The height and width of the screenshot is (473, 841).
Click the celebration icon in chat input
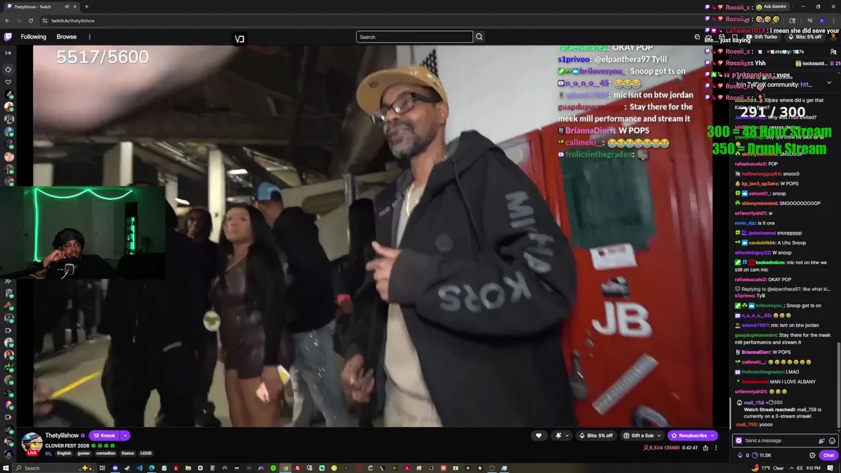pyautogui.click(x=821, y=441)
